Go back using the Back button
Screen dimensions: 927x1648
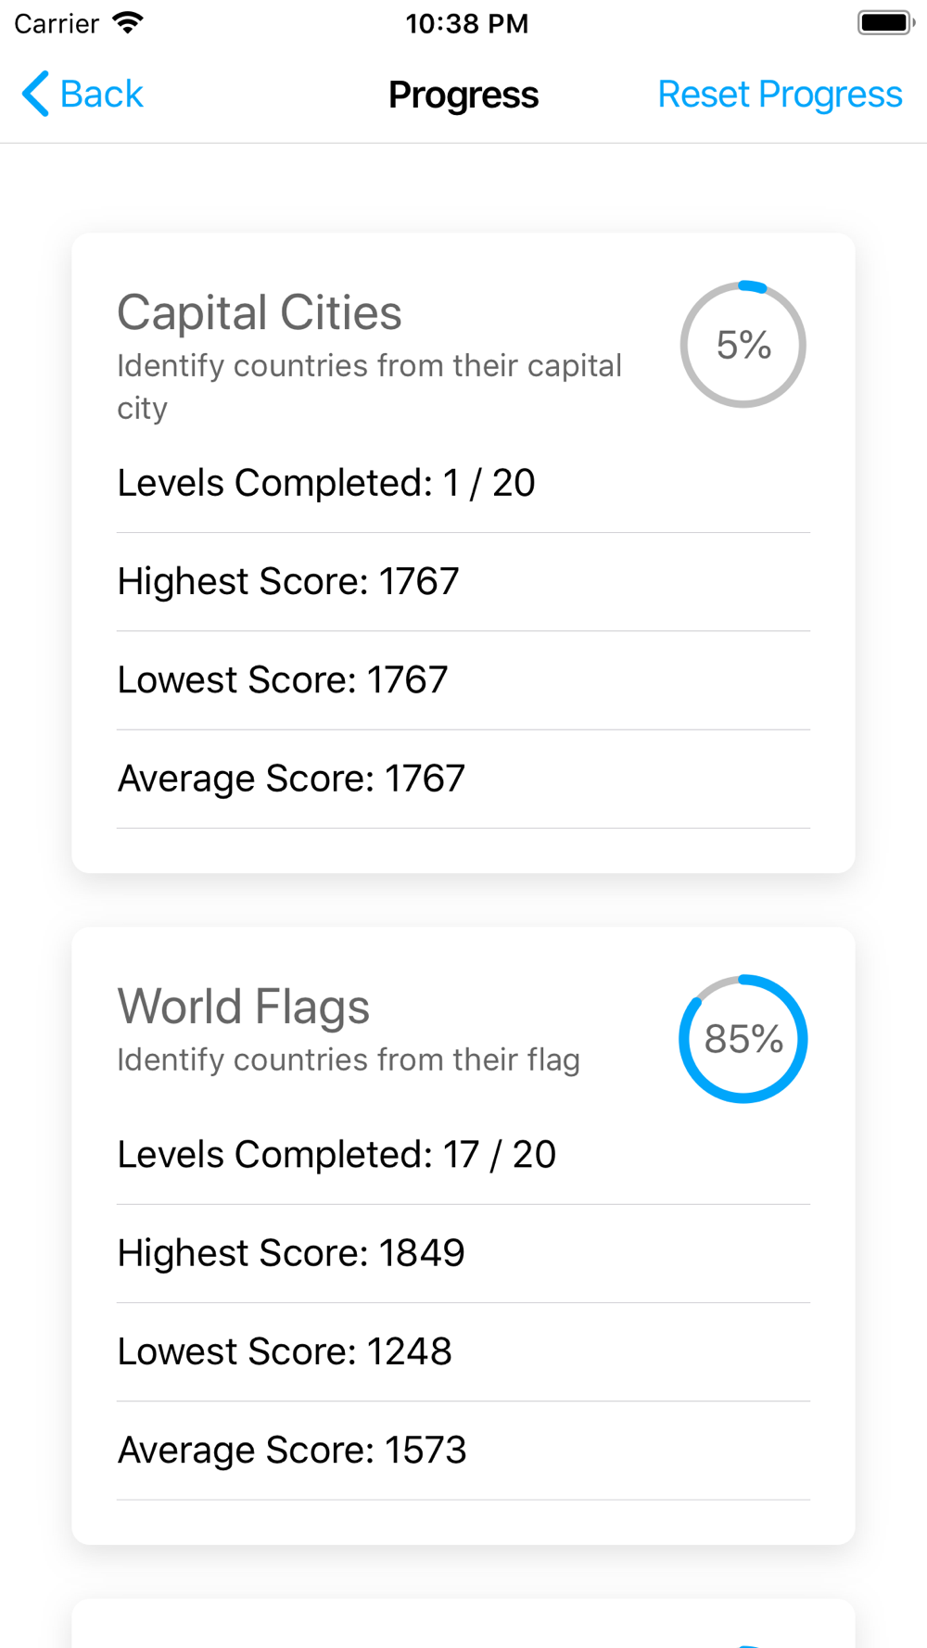pyautogui.click(x=83, y=94)
